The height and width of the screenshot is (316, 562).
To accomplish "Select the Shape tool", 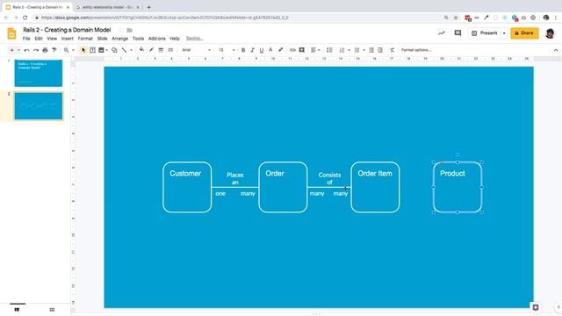I will [x=114, y=50].
